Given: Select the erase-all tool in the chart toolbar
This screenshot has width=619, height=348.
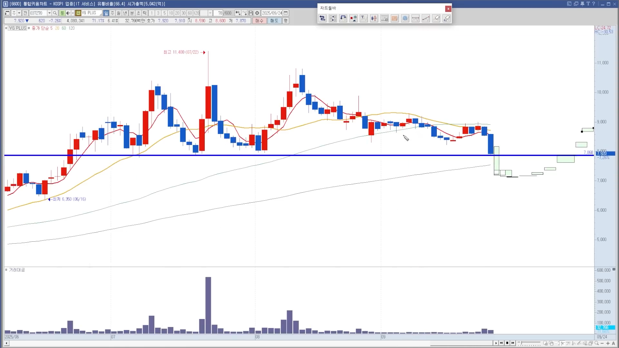Looking at the screenshot, I should [447, 18].
